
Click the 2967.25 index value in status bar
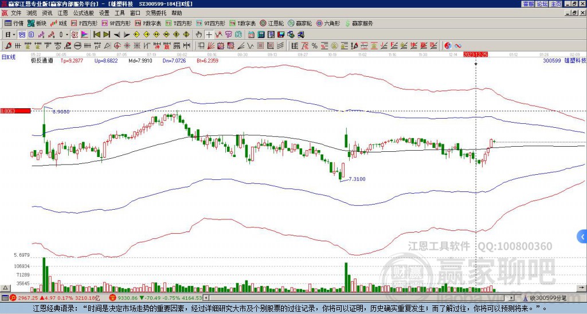28,298
